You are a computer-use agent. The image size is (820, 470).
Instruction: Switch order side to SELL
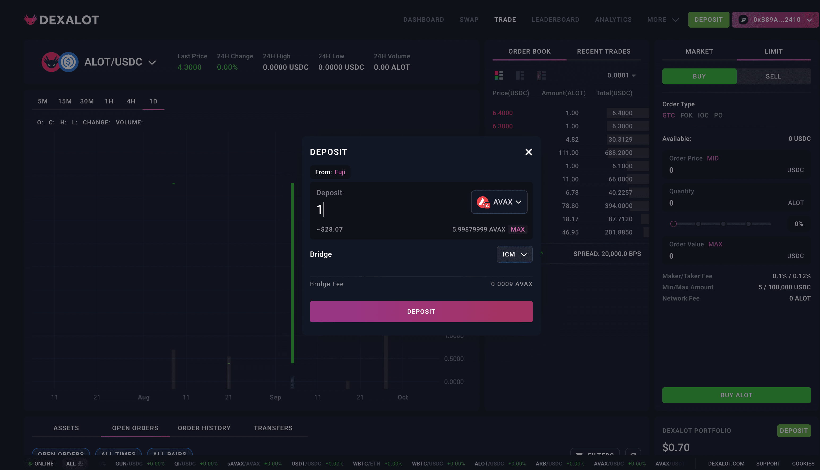(773, 76)
